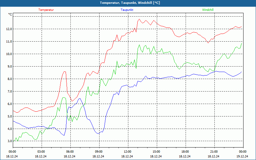Click the 03:00 time axis label
The image size is (256, 160).
pos(42,152)
